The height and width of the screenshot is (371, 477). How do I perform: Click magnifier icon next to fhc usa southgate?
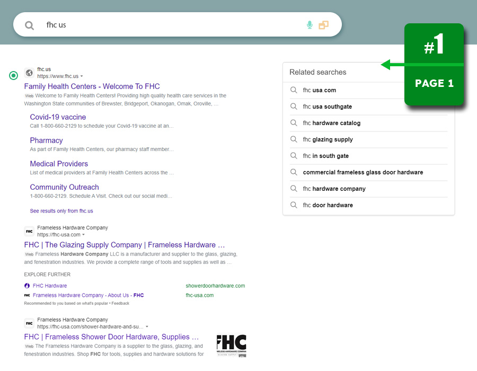click(x=294, y=107)
